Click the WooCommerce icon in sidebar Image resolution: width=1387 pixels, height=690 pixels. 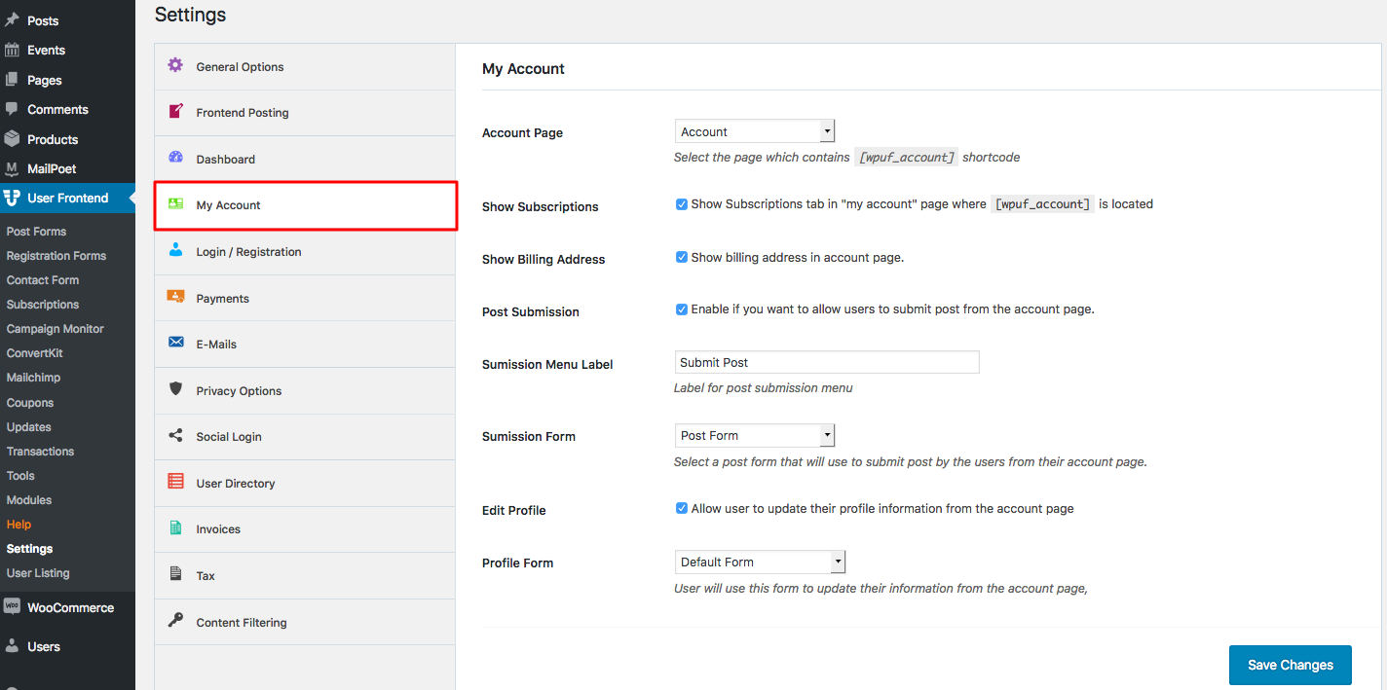[x=12, y=606]
